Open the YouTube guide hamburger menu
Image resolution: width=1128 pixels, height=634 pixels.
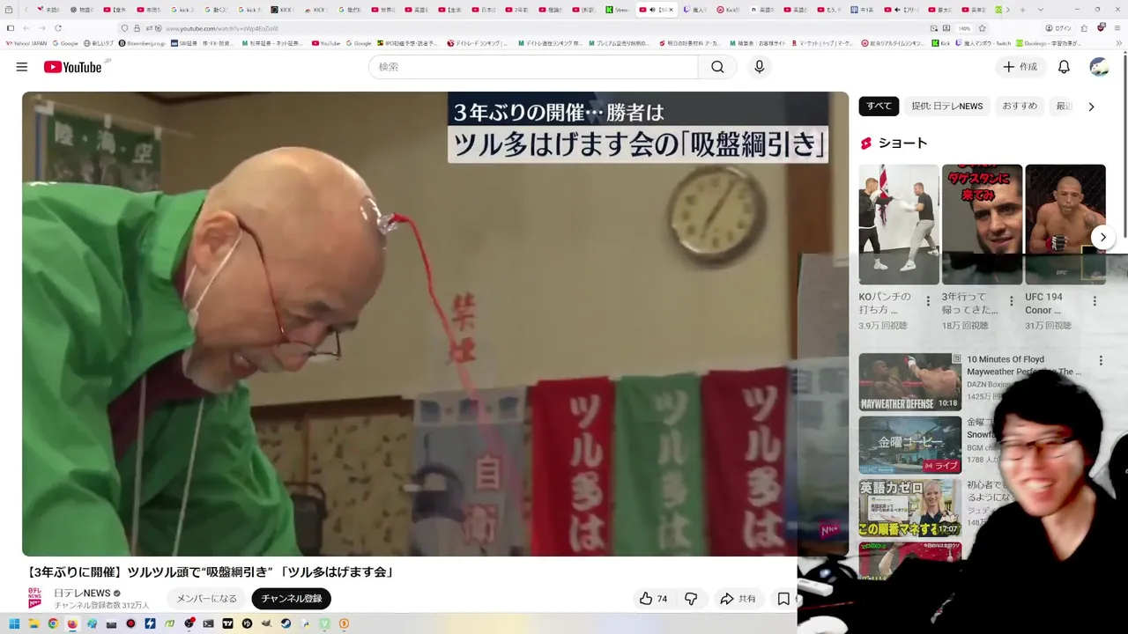coord(22,67)
